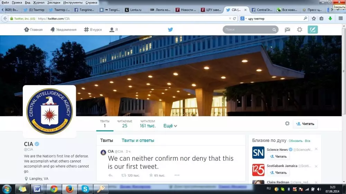Open Skype from the taskbar
This screenshot has width=346, height=194.
coord(85,189)
